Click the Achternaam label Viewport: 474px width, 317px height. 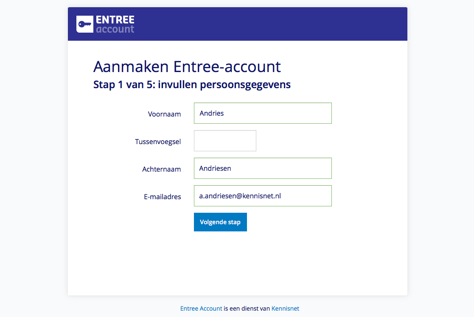click(x=161, y=169)
